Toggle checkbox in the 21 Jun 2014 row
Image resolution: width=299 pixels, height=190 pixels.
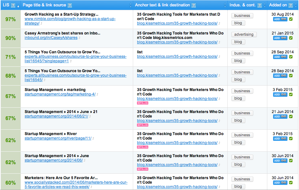[291, 117]
